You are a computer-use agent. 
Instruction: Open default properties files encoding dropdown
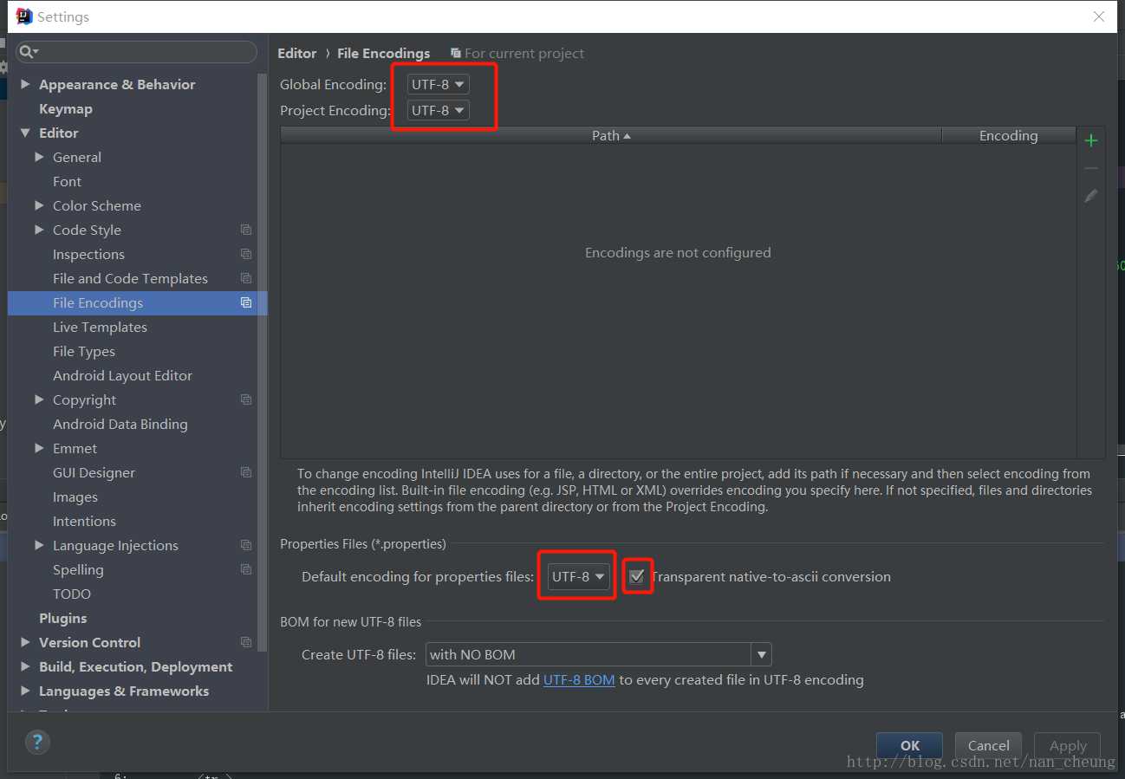point(578,576)
